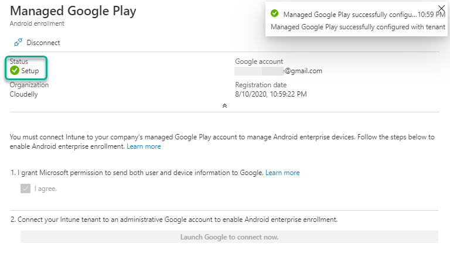This screenshot has height=257, width=450.
Task: Close the notification popup with X
Action: [x=441, y=8]
